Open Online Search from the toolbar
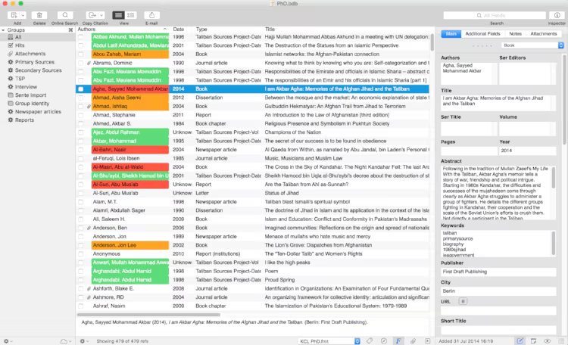This screenshot has height=345, width=568. (x=64, y=15)
